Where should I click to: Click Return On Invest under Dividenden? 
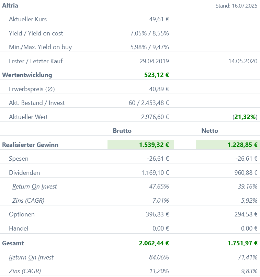tap(35, 187)
